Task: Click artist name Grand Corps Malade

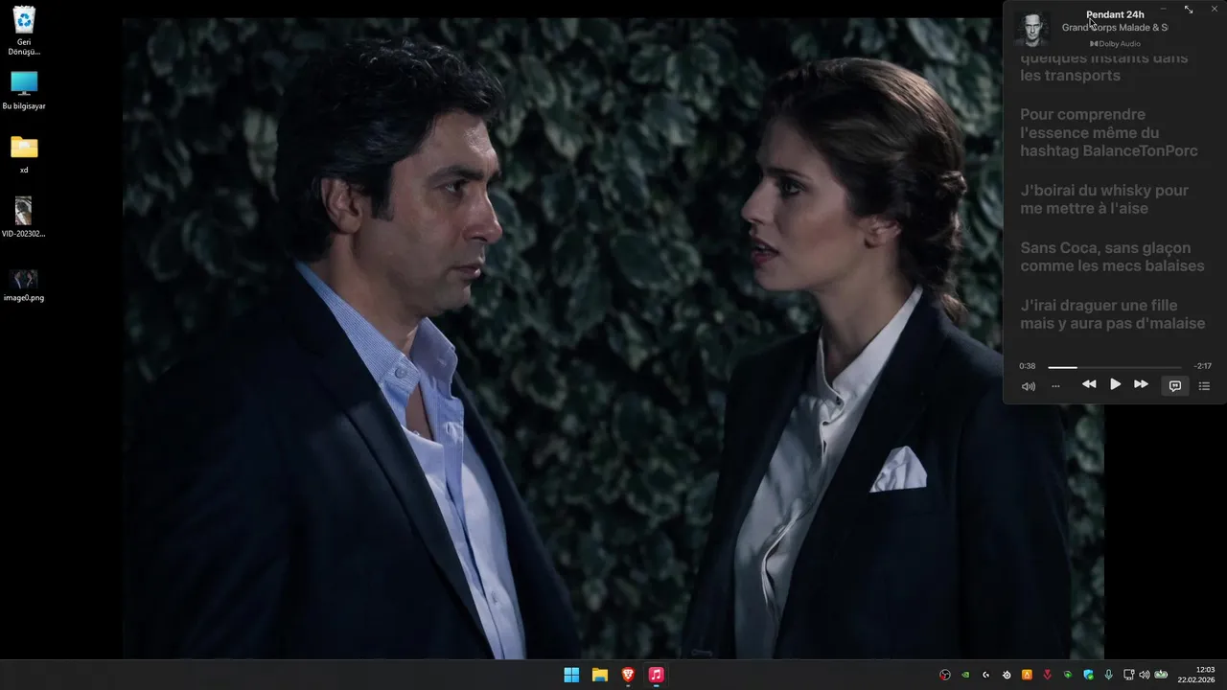Action: 1115,28
